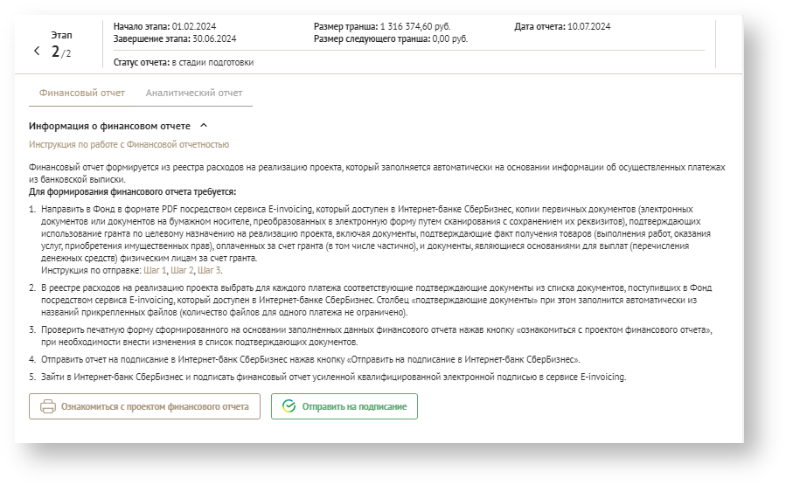
Task: Click the 'Информация о финансовом отчете' heading
Action: pos(109,126)
